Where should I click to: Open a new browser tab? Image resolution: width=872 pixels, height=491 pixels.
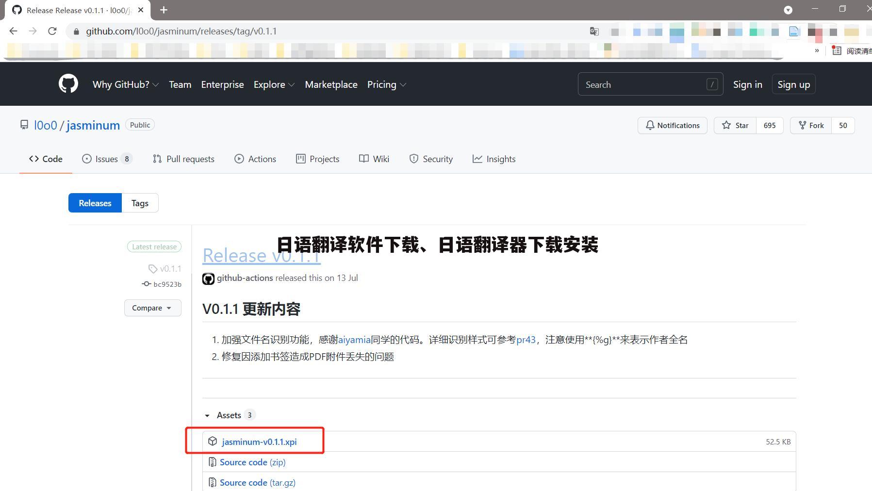point(164,10)
